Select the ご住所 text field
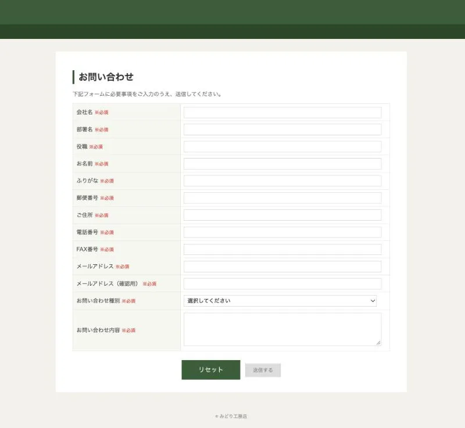Image resolution: width=465 pixels, height=428 pixels. 282,215
